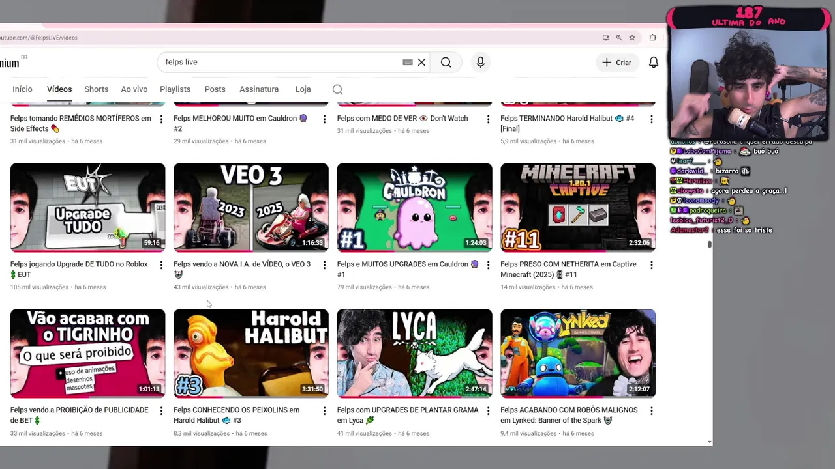This screenshot has height=469, width=835.
Task: Open the Assinatura tab
Action: [259, 89]
